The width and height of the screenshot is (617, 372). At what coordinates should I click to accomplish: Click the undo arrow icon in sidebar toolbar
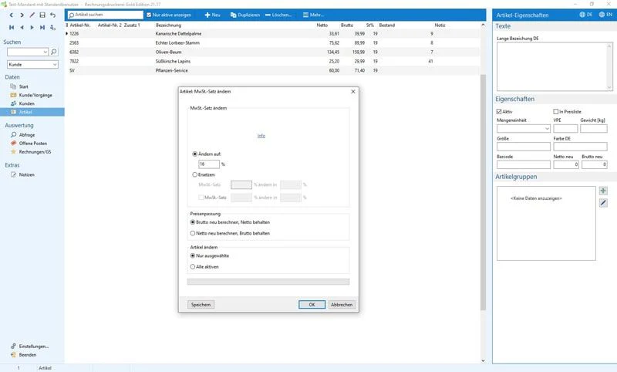coord(52,15)
